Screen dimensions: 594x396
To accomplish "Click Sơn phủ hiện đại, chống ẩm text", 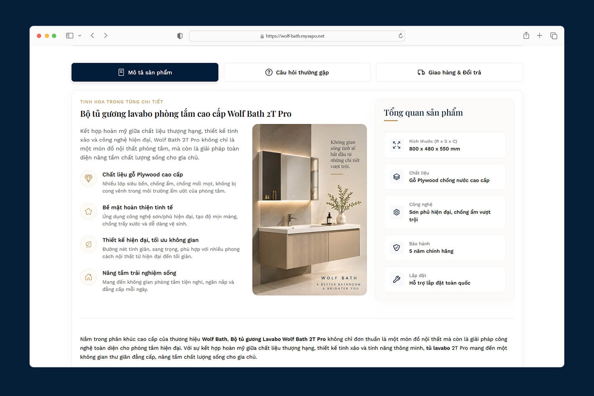I will coord(450,216).
